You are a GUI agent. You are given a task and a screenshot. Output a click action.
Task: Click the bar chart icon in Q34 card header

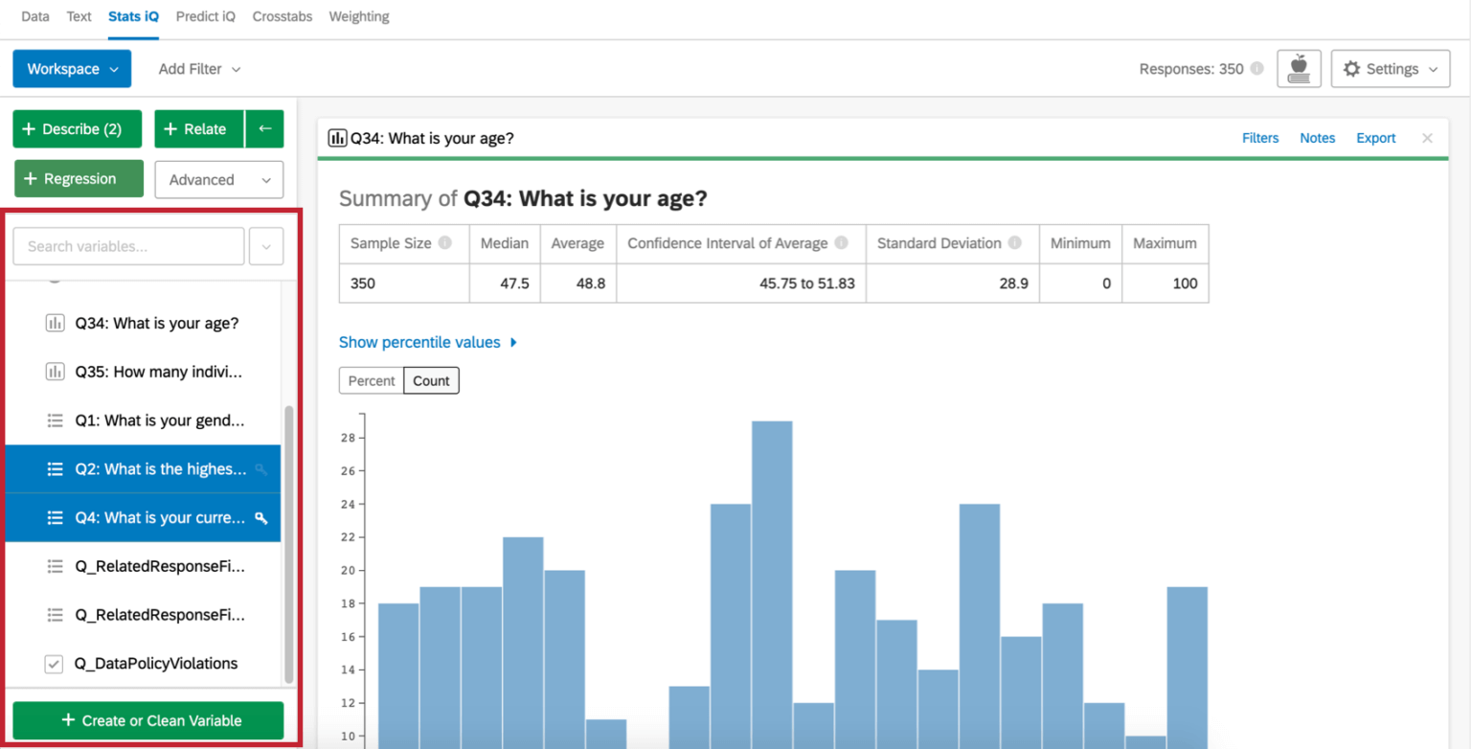tap(337, 137)
